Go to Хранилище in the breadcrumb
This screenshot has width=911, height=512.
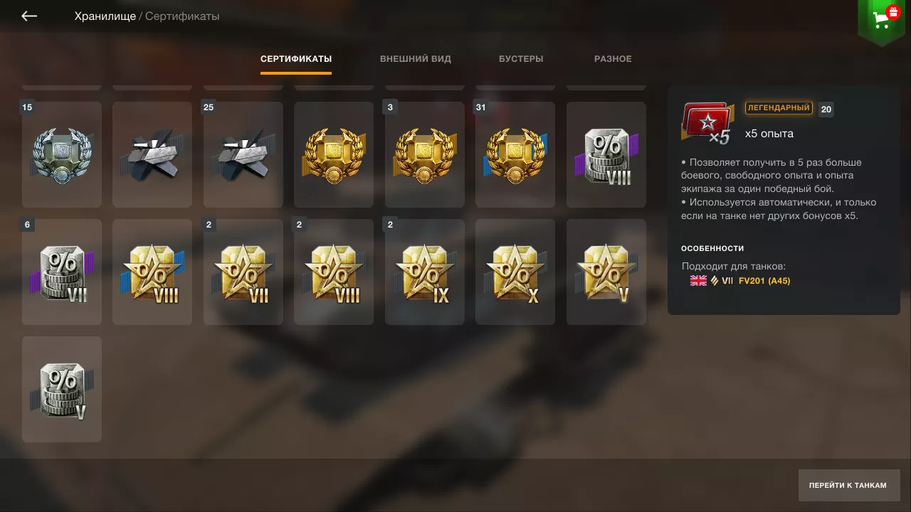point(105,16)
